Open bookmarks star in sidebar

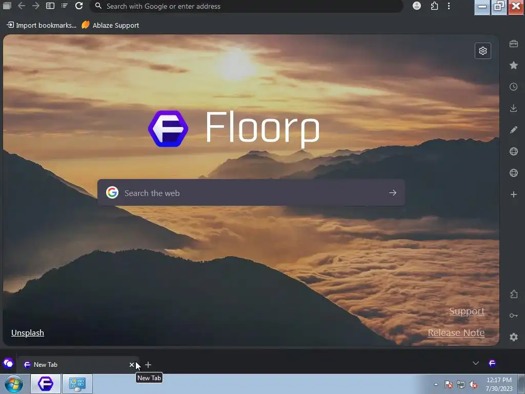tap(514, 65)
